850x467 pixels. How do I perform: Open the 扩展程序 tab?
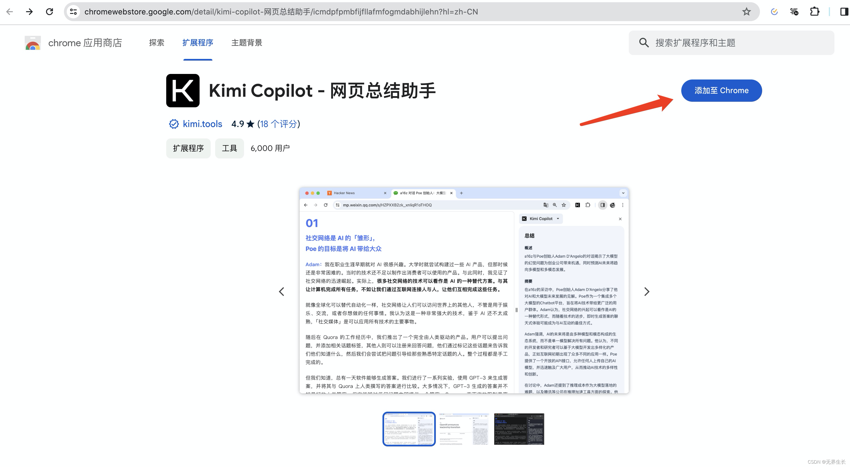click(x=198, y=43)
